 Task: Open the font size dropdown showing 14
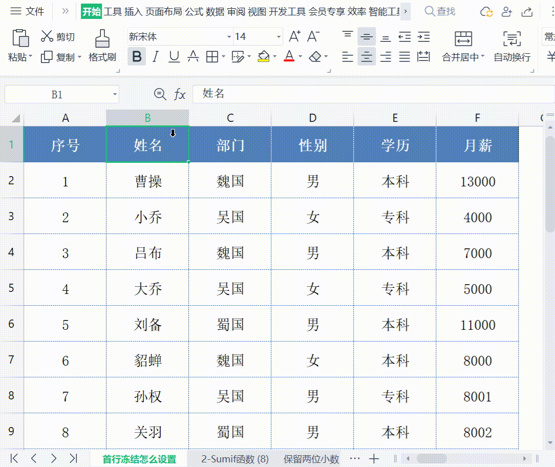pyautogui.click(x=279, y=36)
